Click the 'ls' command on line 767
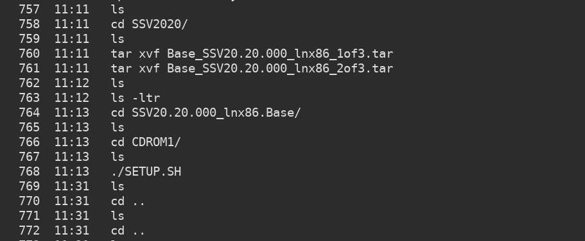585x241 pixels. 118,157
